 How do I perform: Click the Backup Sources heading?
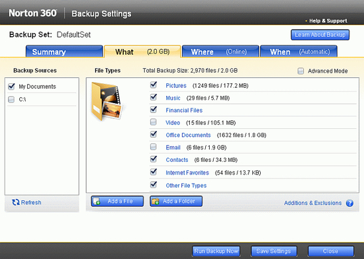(x=35, y=71)
